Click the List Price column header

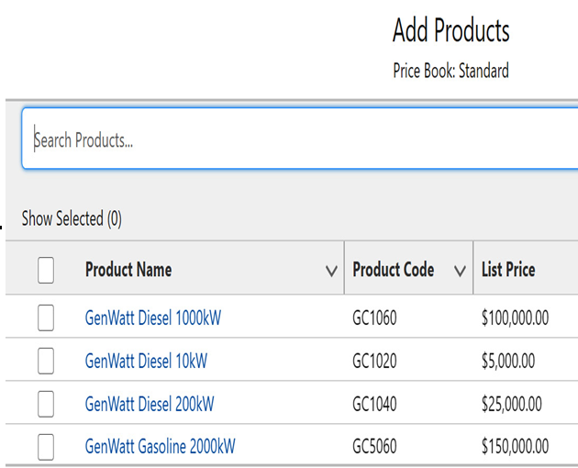click(508, 269)
